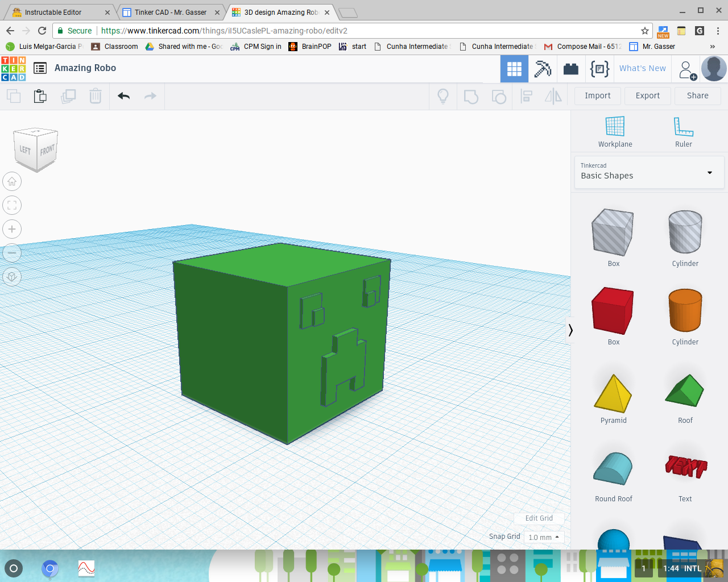Select the Workplane tool
This screenshot has width=728, height=582.
tap(615, 131)
